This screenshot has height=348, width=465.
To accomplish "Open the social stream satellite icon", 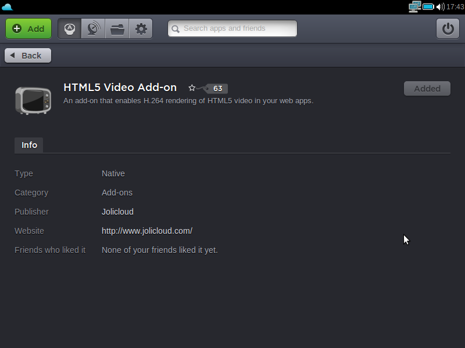I will click(x=93, y=28).
